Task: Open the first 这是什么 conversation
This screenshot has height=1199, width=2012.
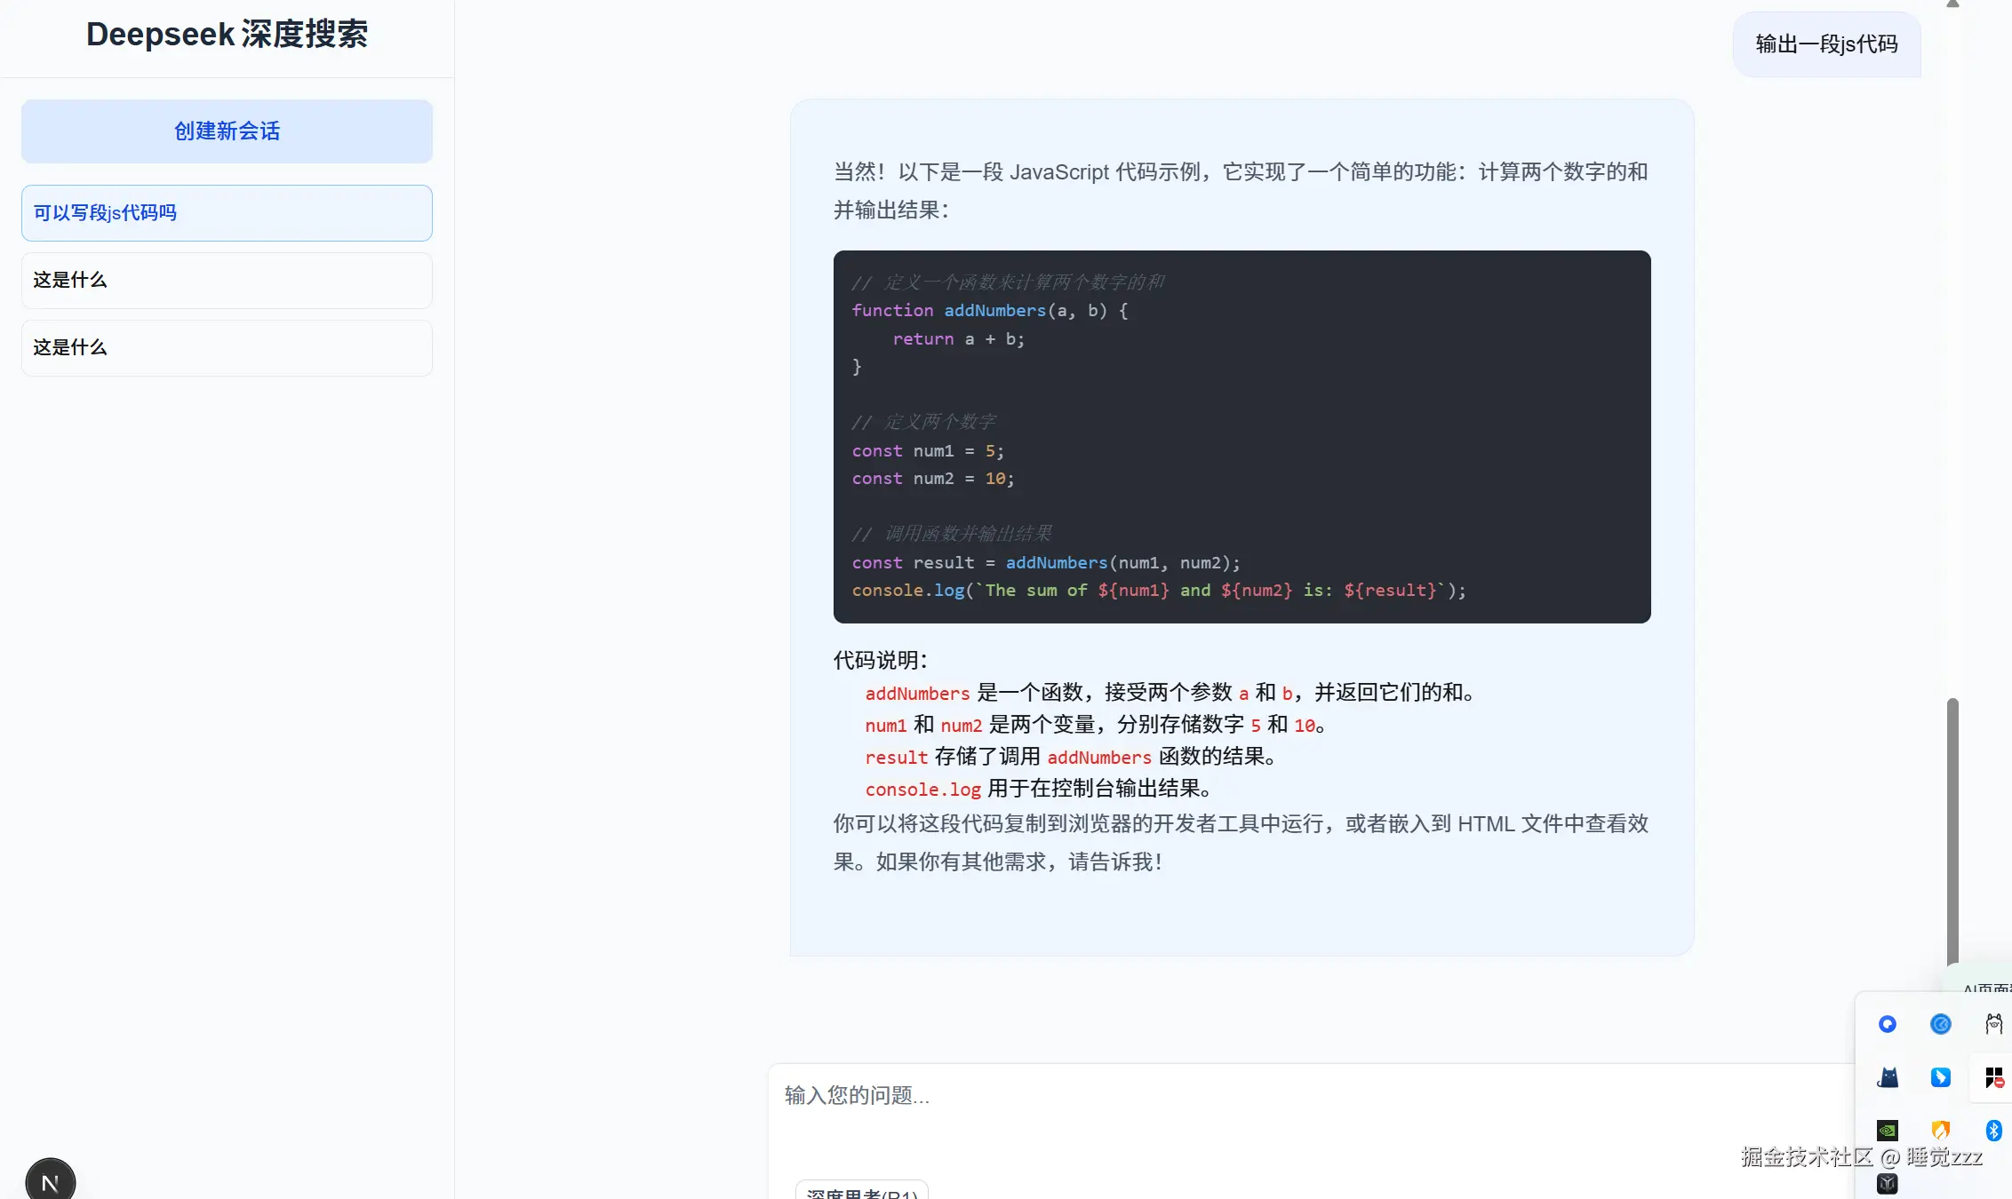Action: pyautogui.click(x=227, y=281)
